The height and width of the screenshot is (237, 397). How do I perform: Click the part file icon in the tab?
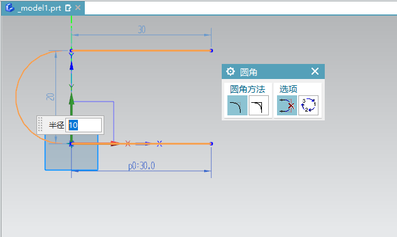click(x=10, y=8)
